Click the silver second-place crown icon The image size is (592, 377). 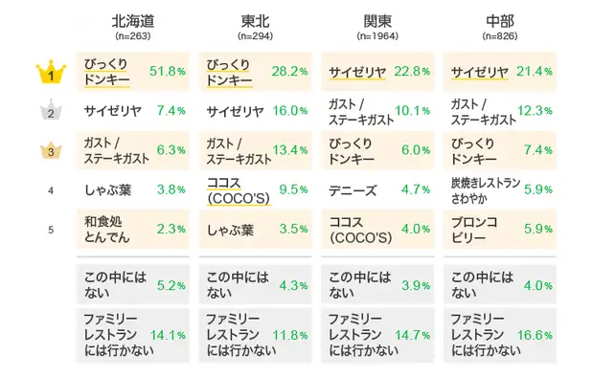51,110
